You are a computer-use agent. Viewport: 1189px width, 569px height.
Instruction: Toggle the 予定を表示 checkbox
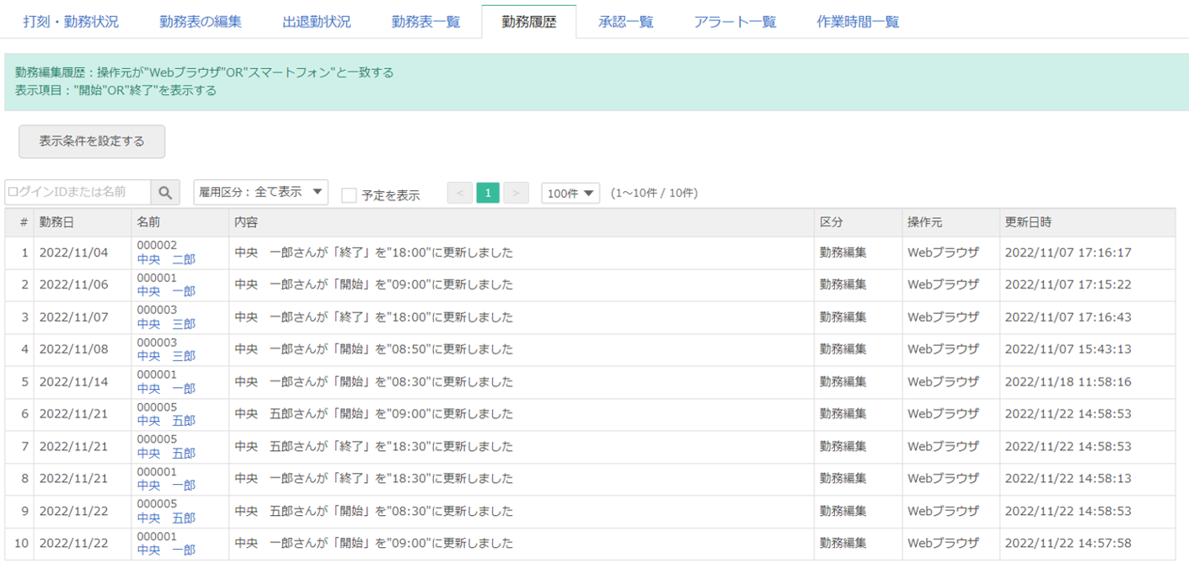pos(349,195)
